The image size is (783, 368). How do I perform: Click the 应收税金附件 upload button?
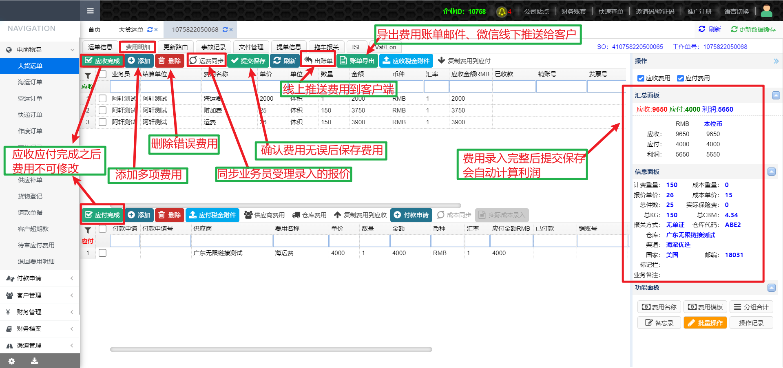click(x=406, y=61)
